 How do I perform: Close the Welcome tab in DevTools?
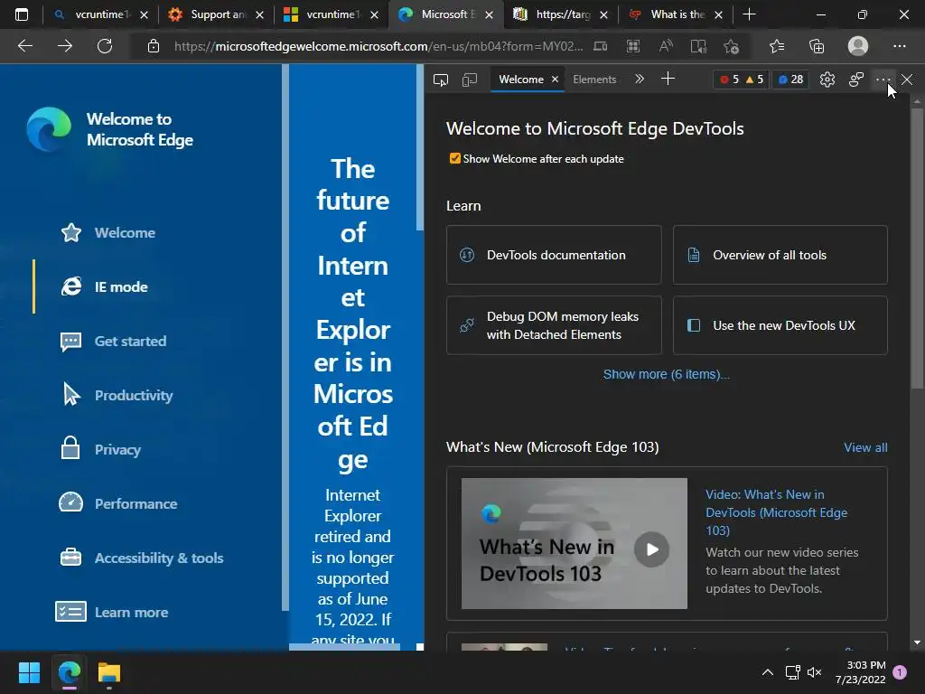556,80
